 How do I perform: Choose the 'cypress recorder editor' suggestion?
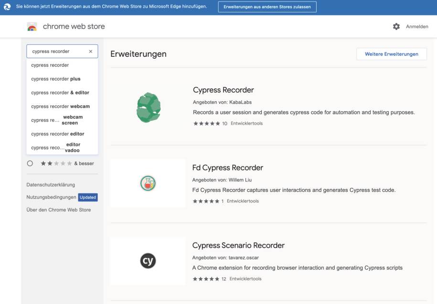(62, 134)
